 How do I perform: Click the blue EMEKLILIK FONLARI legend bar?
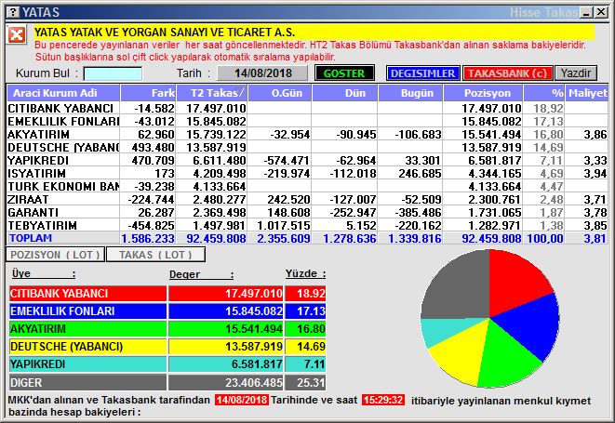click(87, 311)
